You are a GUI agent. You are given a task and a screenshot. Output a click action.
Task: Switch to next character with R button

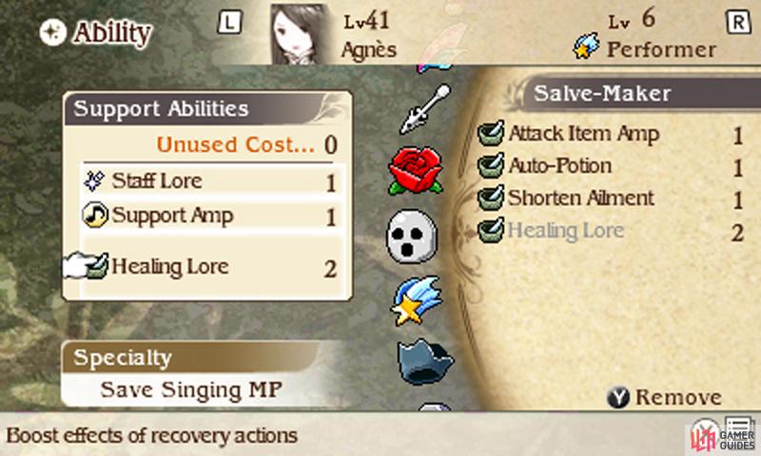click(x=739, y=21)
